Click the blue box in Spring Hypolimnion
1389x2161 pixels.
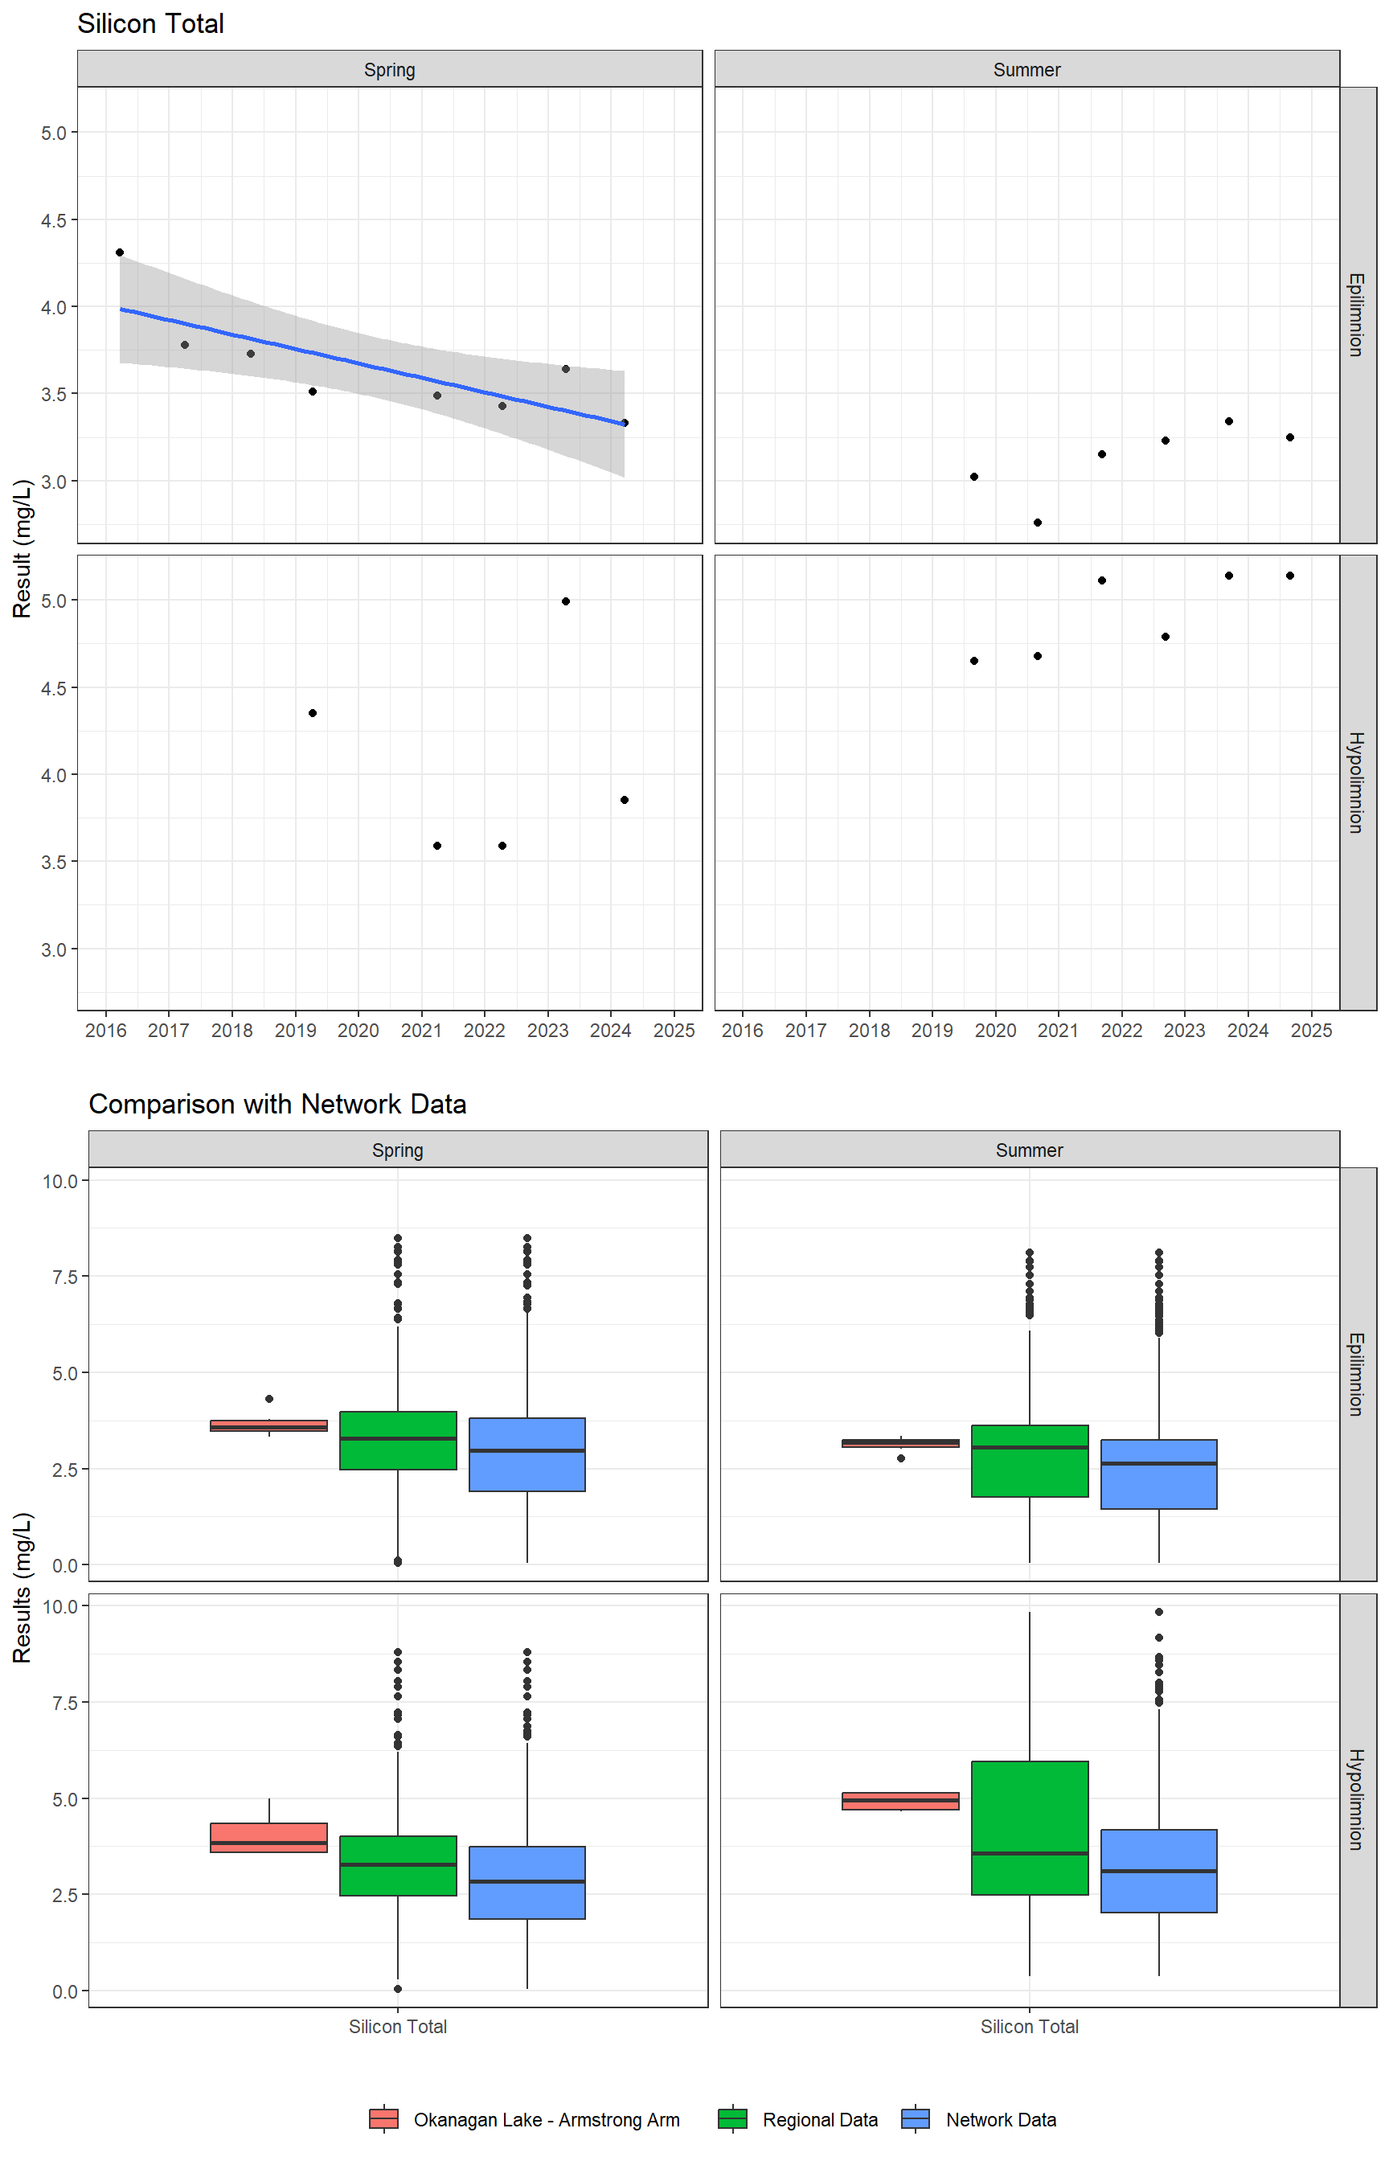pos(527,1882)
